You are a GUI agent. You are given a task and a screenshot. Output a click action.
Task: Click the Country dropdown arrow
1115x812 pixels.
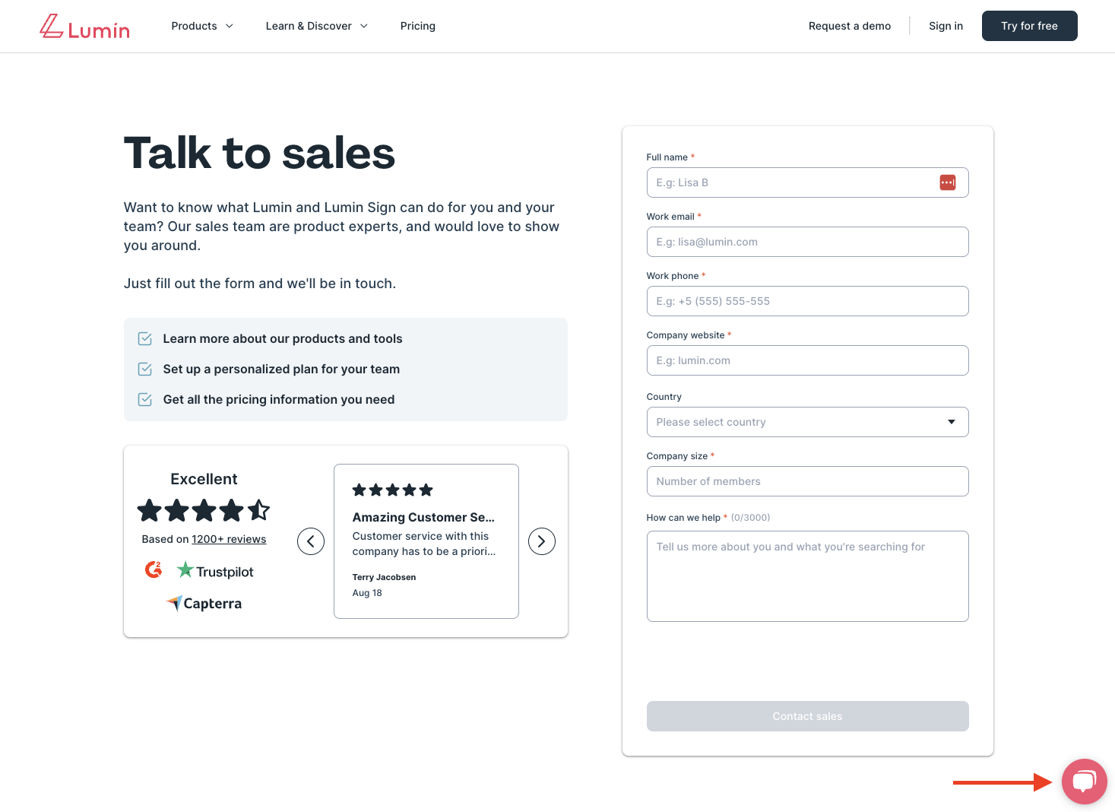(x=952, y=422)
